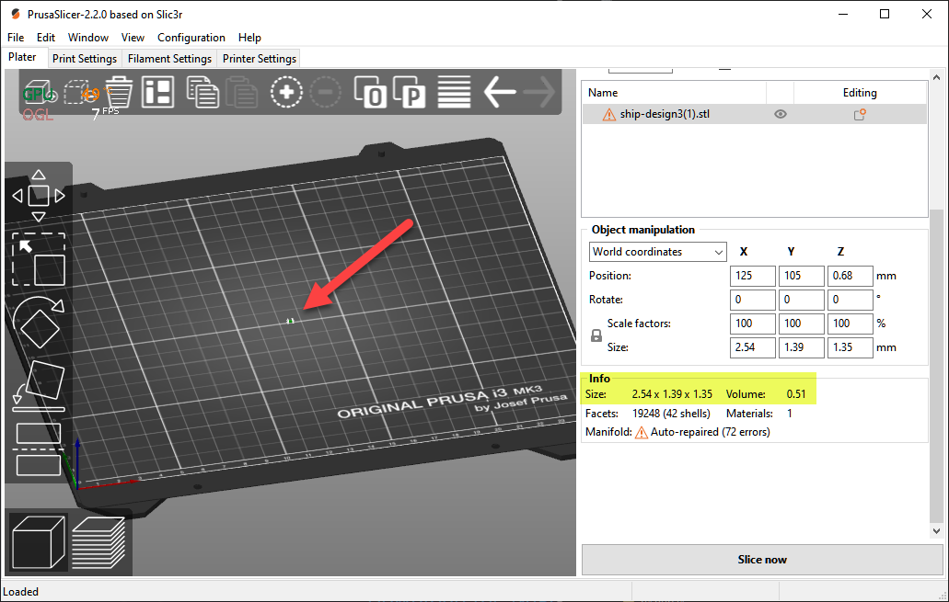This screenshot has width=949, height=602.
Task: Click the Scale factors X field
Action: click(x=752, y=324)
